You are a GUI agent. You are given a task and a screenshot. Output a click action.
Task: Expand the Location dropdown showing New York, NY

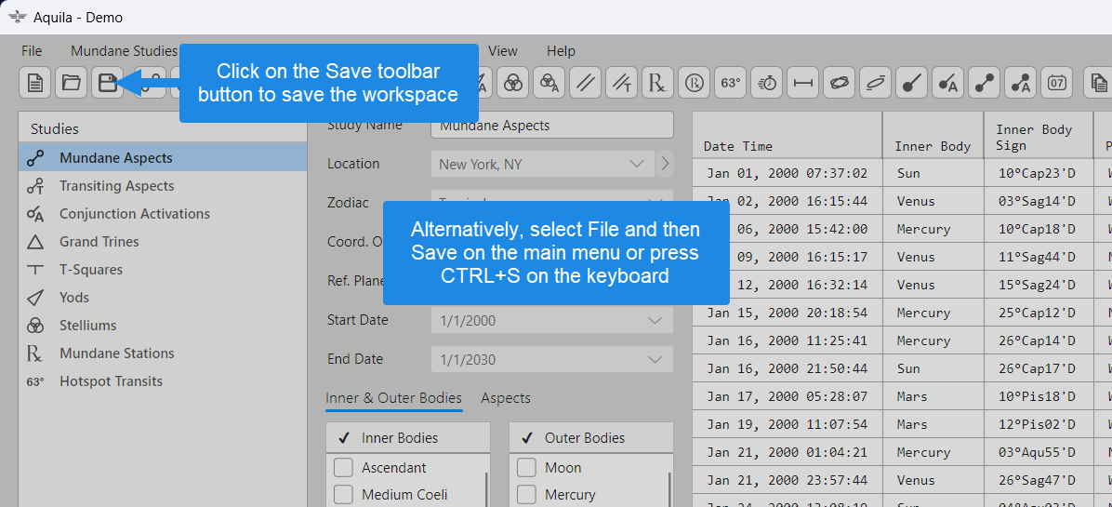(636, 164)
